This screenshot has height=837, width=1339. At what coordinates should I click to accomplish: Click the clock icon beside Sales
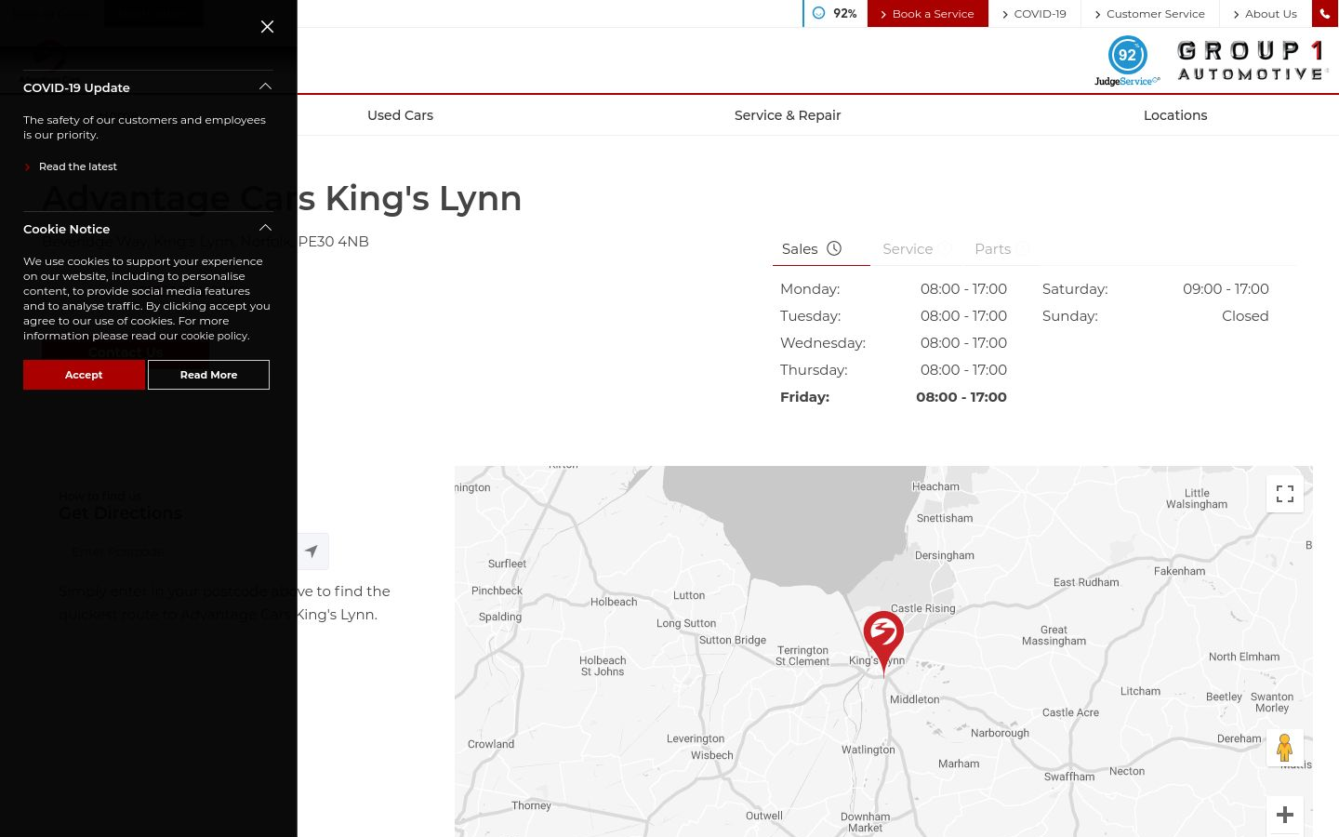click(x=834, y=248)
